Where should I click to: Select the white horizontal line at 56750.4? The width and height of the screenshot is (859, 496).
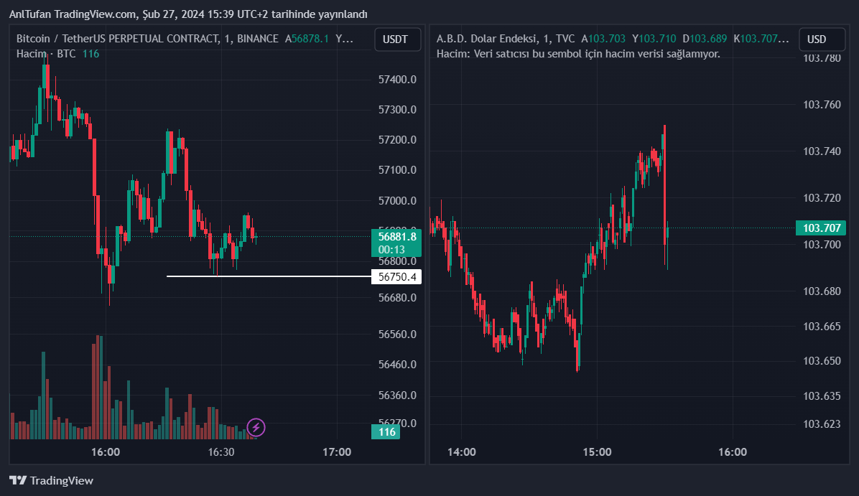point(266,276)
